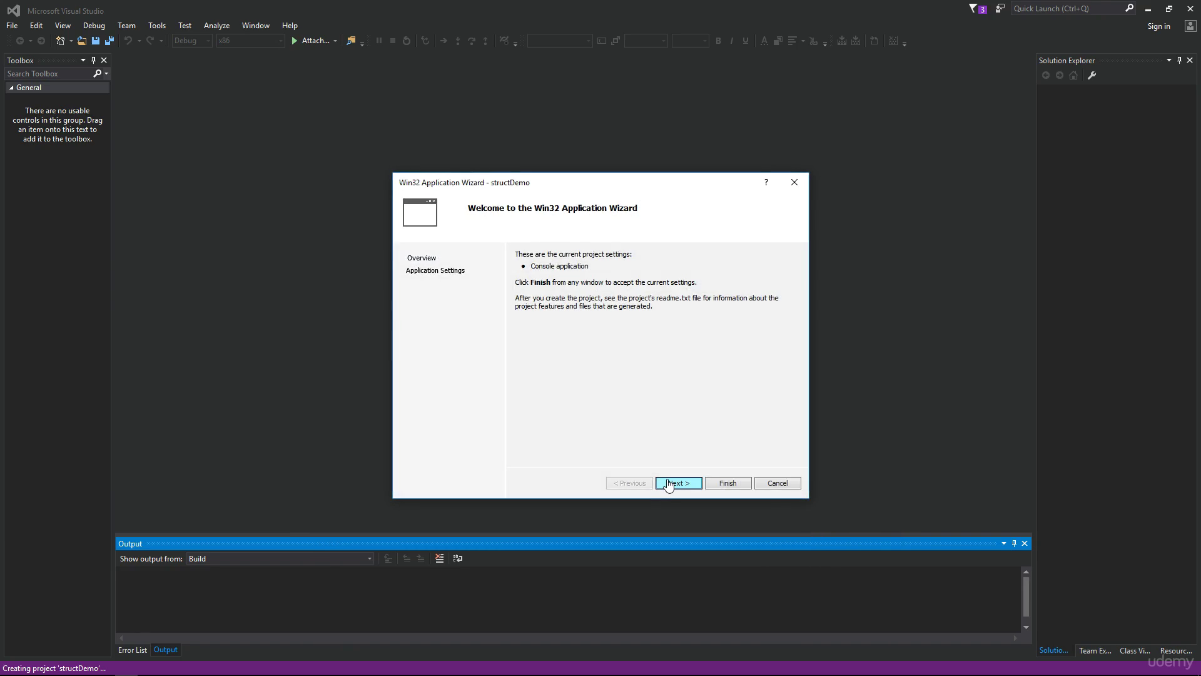Screen dimensions: 1201x676
Task: Click the Finish button in the wizard
Action: [728, 484]
